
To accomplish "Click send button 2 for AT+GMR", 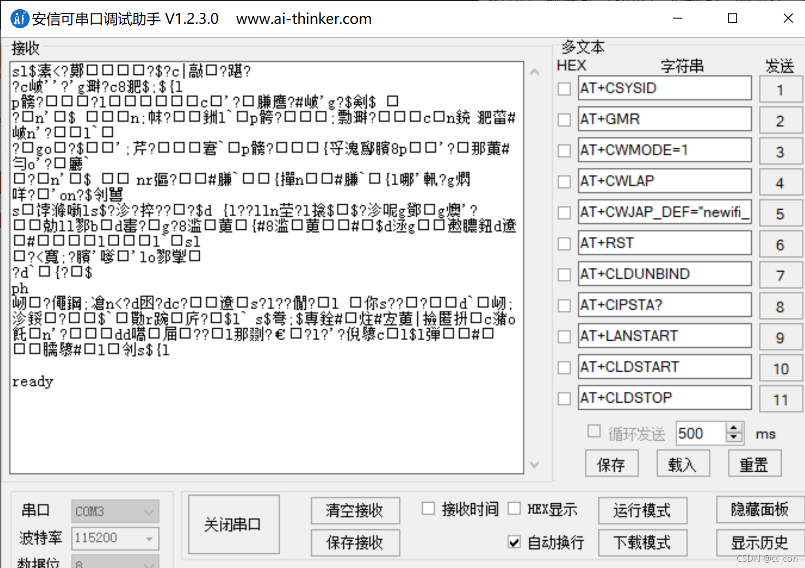I will pyautogui.click(x=780, y=120).
